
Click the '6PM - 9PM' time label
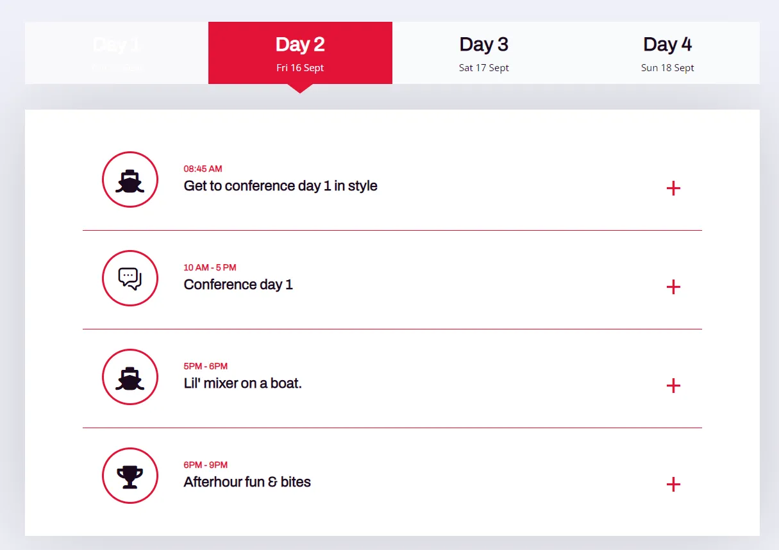(x=205, y=465)
